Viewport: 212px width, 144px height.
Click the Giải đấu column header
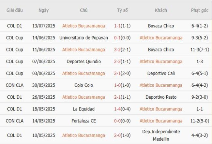tap(15, 10)
